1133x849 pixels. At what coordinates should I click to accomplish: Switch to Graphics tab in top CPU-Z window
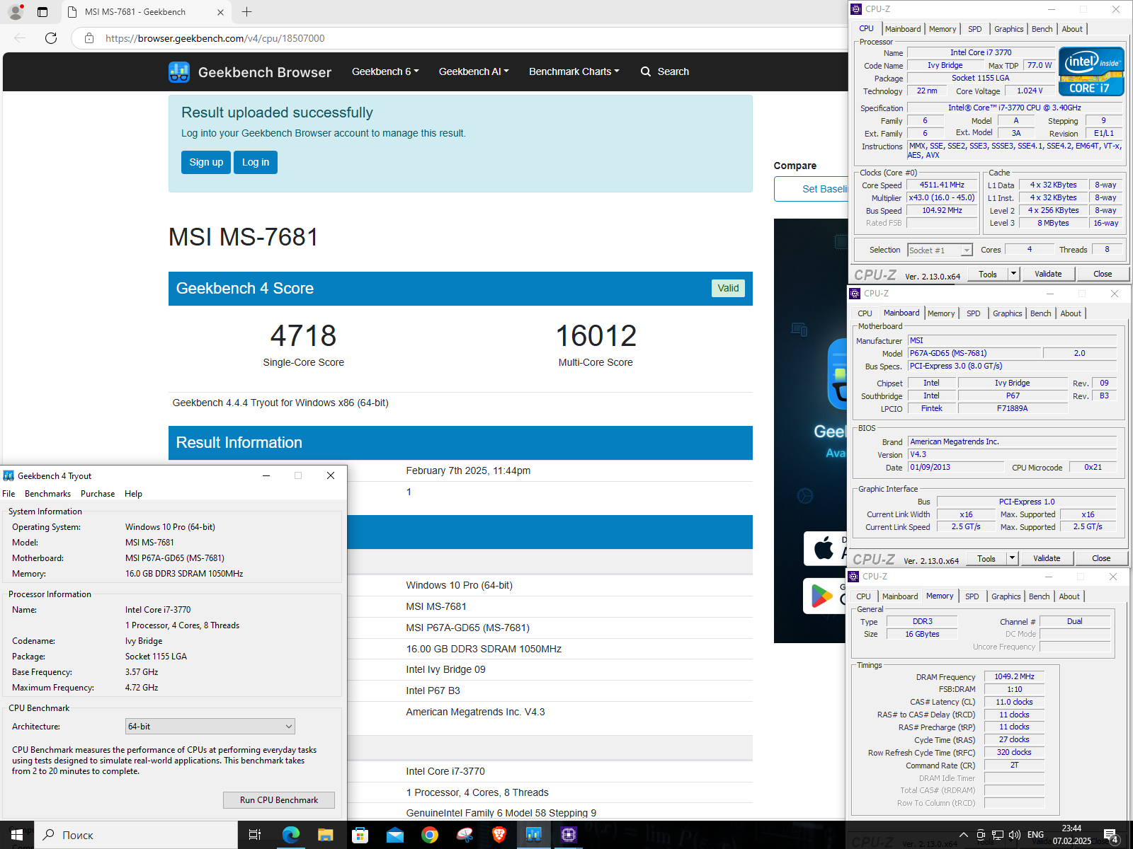(1009, 29)
